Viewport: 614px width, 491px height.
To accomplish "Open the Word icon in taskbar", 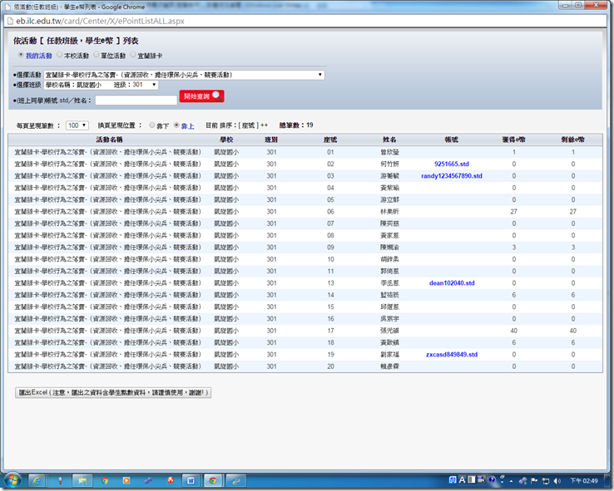I will 191,479.
